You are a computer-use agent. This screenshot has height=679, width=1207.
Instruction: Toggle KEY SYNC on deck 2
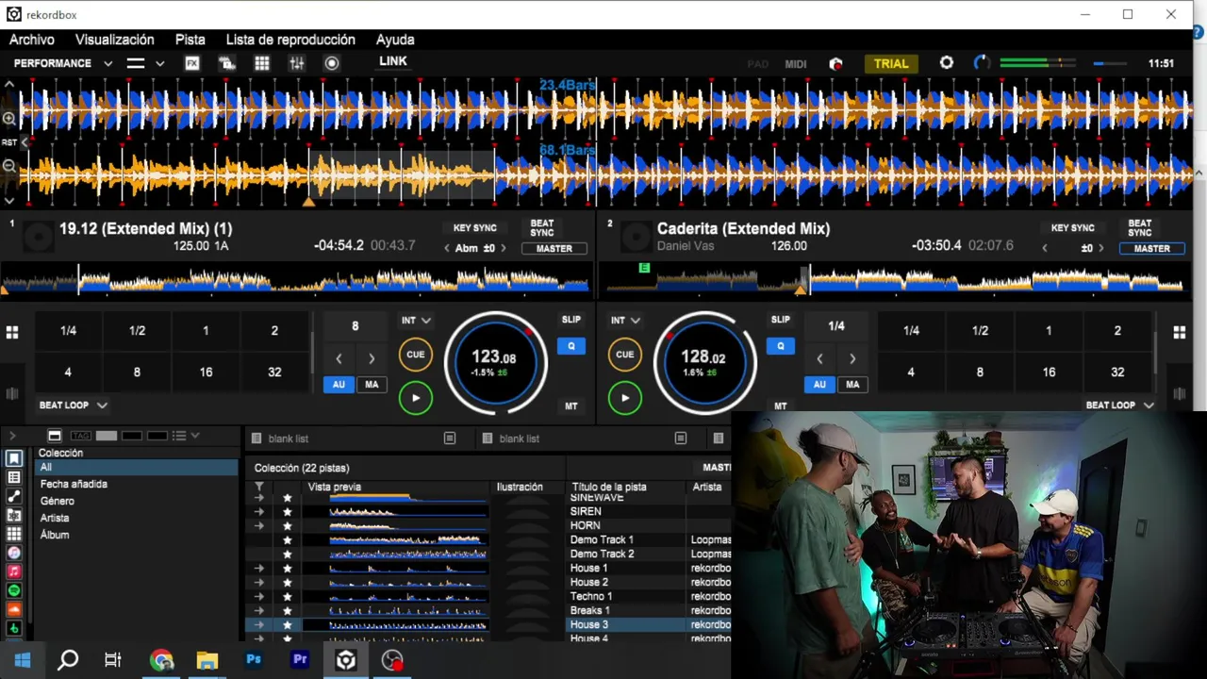(1073, 228)
